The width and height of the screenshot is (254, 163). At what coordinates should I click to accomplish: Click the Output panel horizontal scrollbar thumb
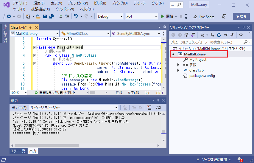click(x=47, y=145)
